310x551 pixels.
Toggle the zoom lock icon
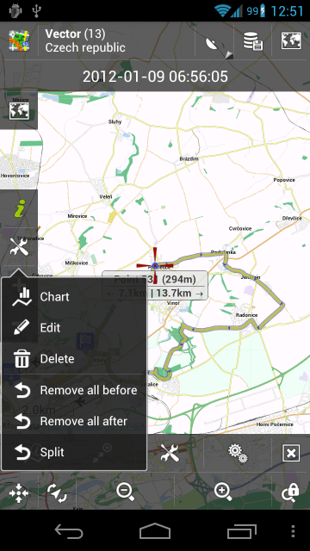[x=290, y=492]
